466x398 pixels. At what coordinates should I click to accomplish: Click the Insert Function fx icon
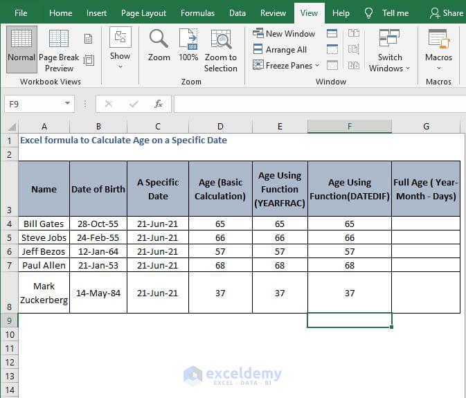[x=159, y=104]
